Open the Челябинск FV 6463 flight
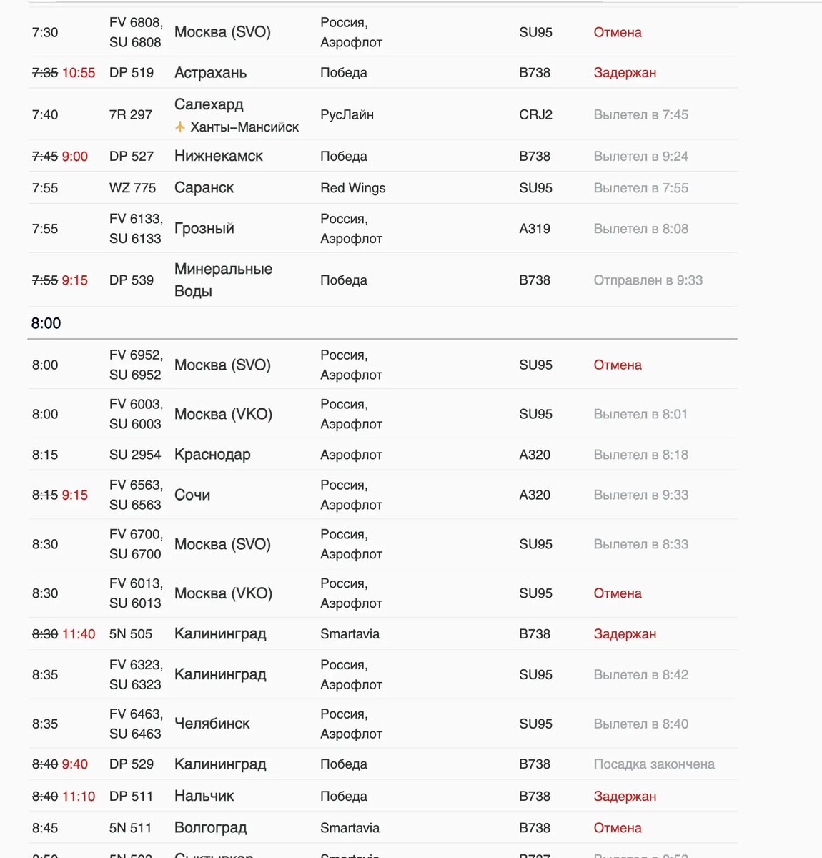 click(x=382, y=724)
